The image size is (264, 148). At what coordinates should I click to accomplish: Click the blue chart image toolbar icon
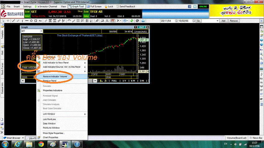pyautogui.click(x=143, y=21)
